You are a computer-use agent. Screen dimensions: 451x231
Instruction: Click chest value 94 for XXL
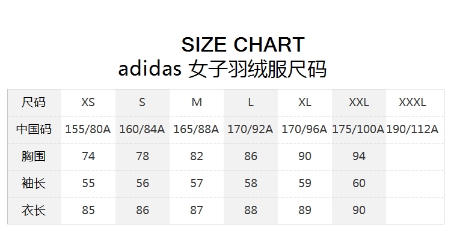pyautogui.click(x=359, y=156)
